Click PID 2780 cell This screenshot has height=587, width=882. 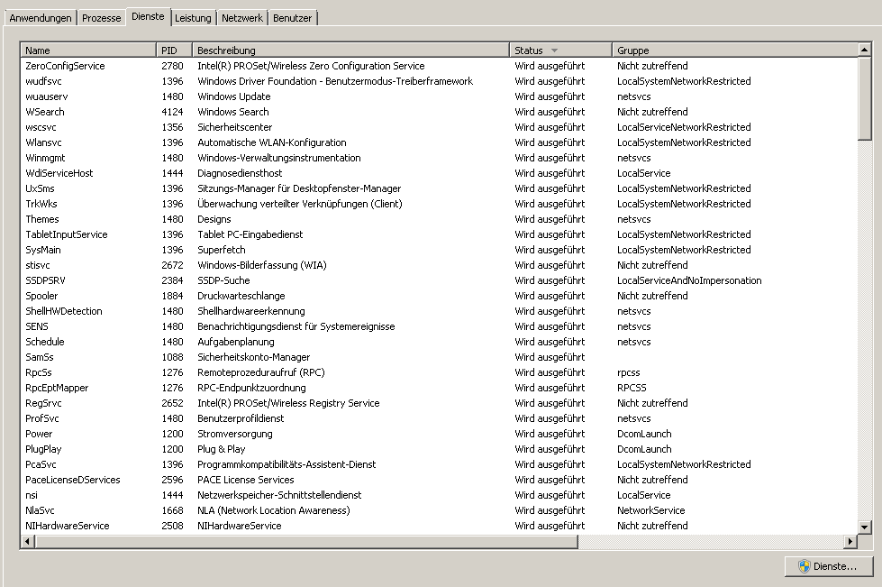[x=172, y=66]
